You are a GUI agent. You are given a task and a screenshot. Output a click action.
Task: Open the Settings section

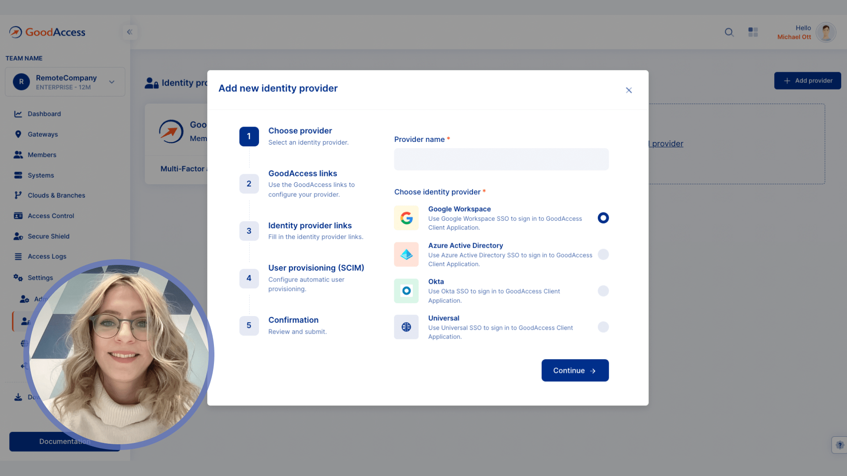40,278
